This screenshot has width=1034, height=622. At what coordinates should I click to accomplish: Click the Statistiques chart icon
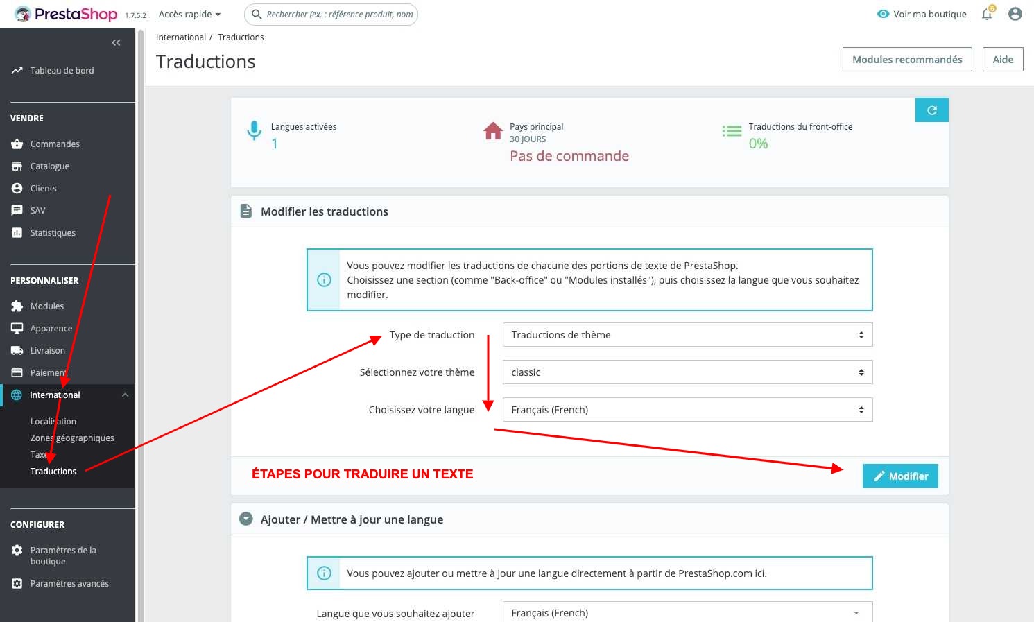click(x=17, y=233)
